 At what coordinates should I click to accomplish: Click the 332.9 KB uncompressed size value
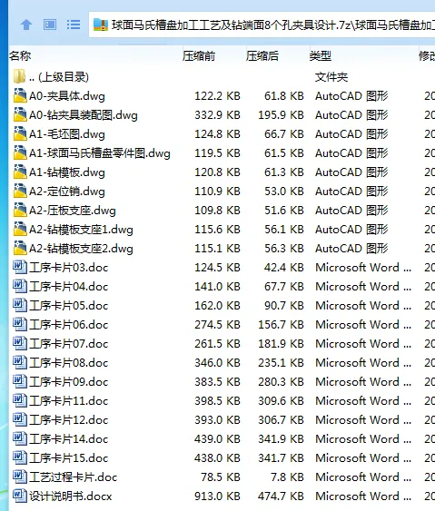tap(218, 114)
